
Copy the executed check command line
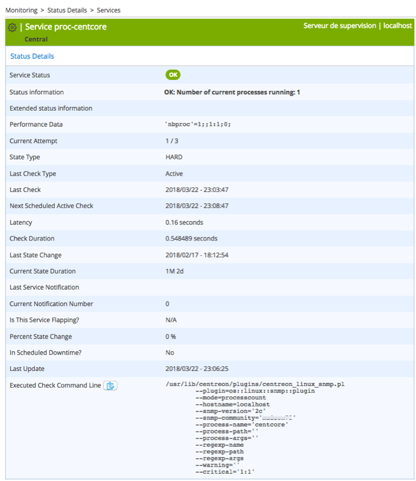pyautogui.click(x=110, y=385)
